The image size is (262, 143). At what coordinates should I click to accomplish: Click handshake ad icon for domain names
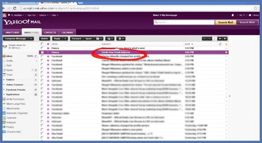pos(5,46)
